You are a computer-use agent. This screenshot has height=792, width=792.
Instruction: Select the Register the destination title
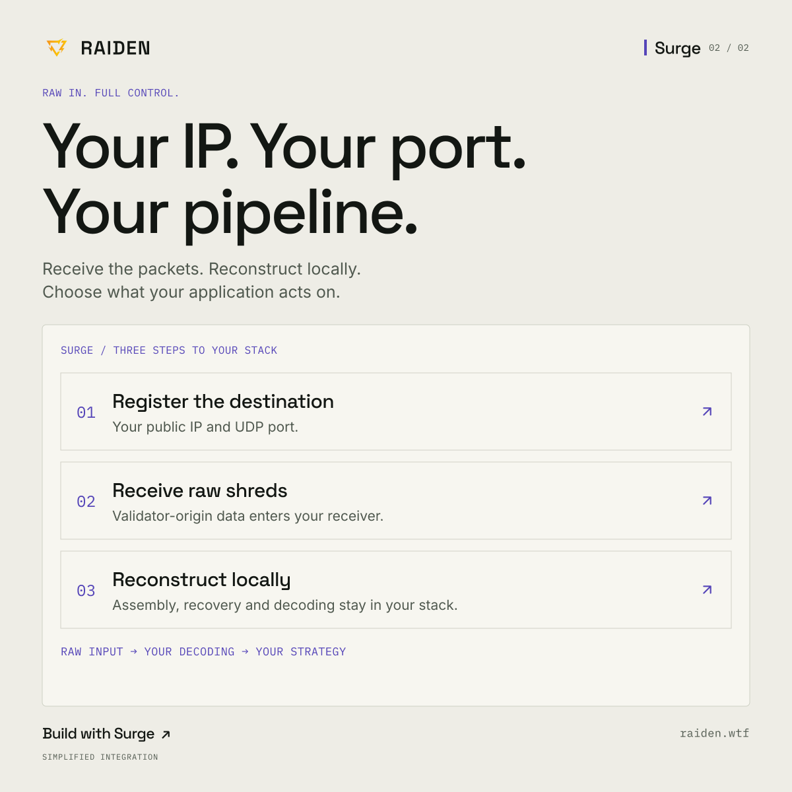pos(223,401)
